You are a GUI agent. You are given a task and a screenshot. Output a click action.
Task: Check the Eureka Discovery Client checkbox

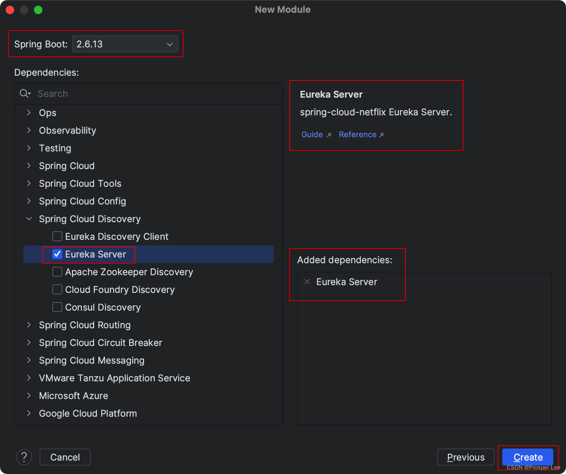click(x=57, y=236)
